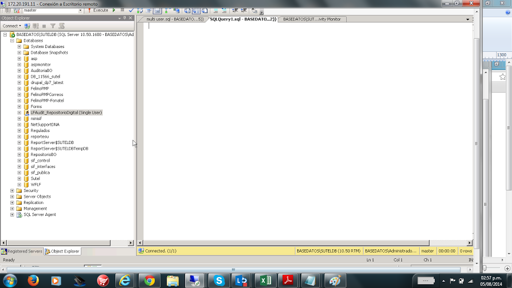Select the SQL Server Agent node
The width and height of the screenshot is (512, 288).
39,214
